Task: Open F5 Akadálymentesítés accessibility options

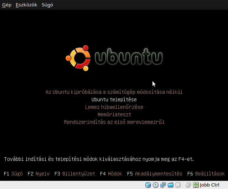Action: 155,174
